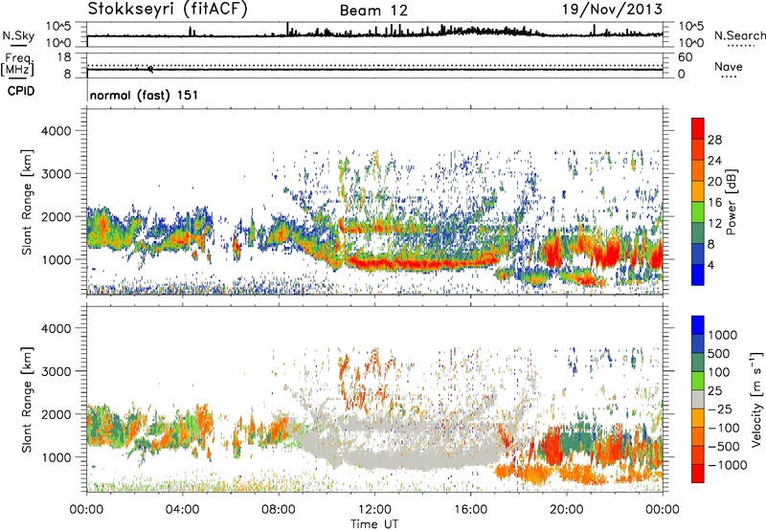Image resolution: width=766 pixels, height=530 pixels.
Task: Select the "Nave" legend label
Action: point(729,67)
